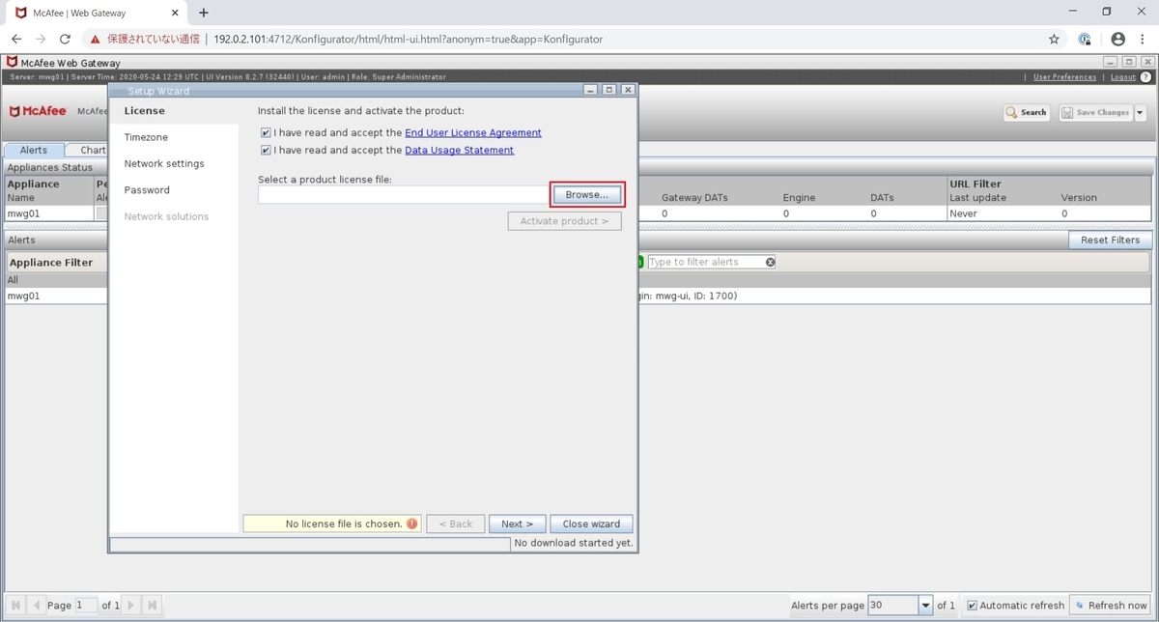This screenshot has height=622, width=1159.
Task: Close the McAfee Web Gateway browser tab
Action: [x=175, y=13]
